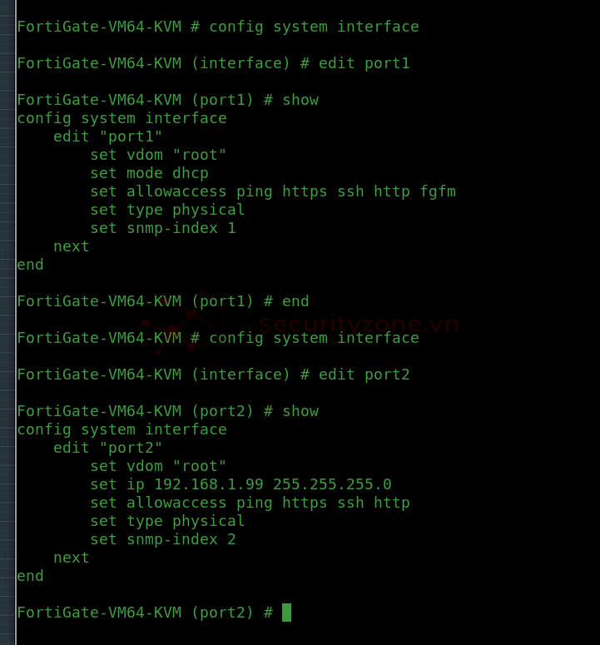This screenshot has width=600, height=645.
Task: Click the word "dhcp" in port1 config
Action: pos(191,173)
